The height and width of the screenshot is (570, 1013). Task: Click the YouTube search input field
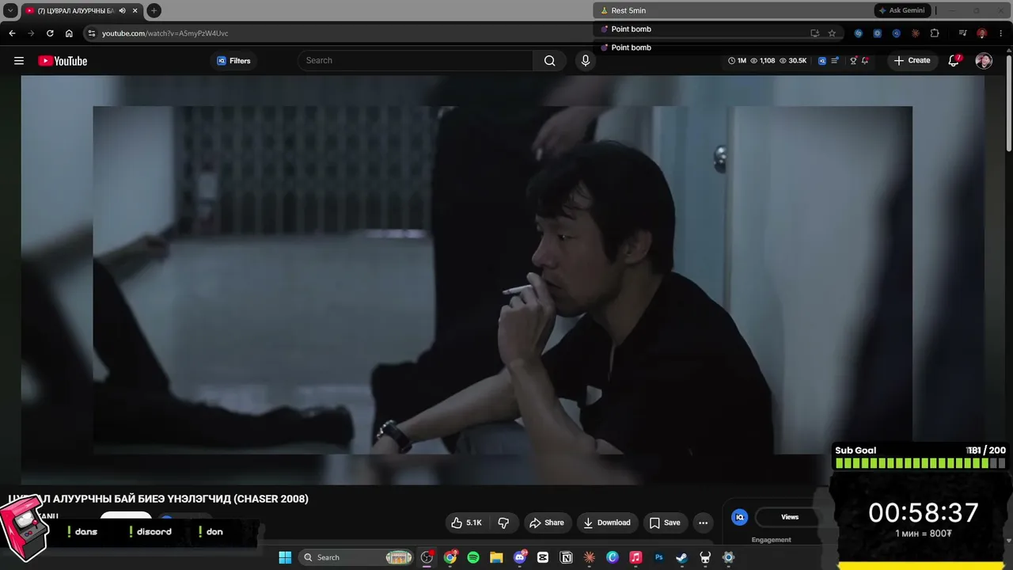coord(415,61)
